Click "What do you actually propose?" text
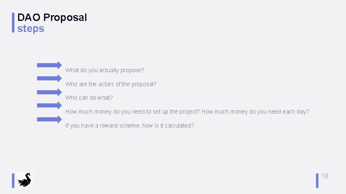 pyautogui.click(x=104, y=70)
